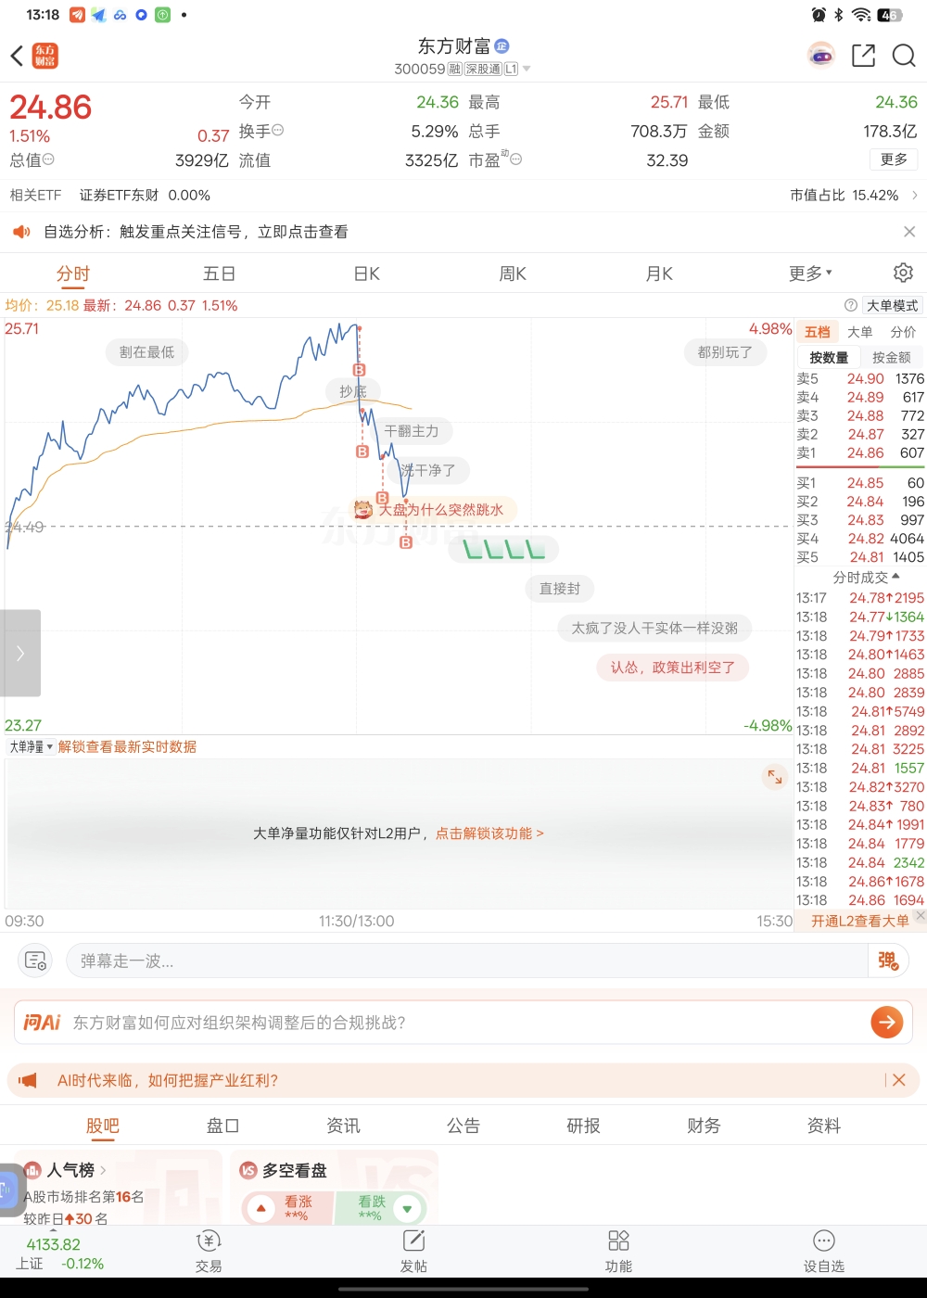
Task: Open the 分价 tab in side panel
Action: coord(903,332)
